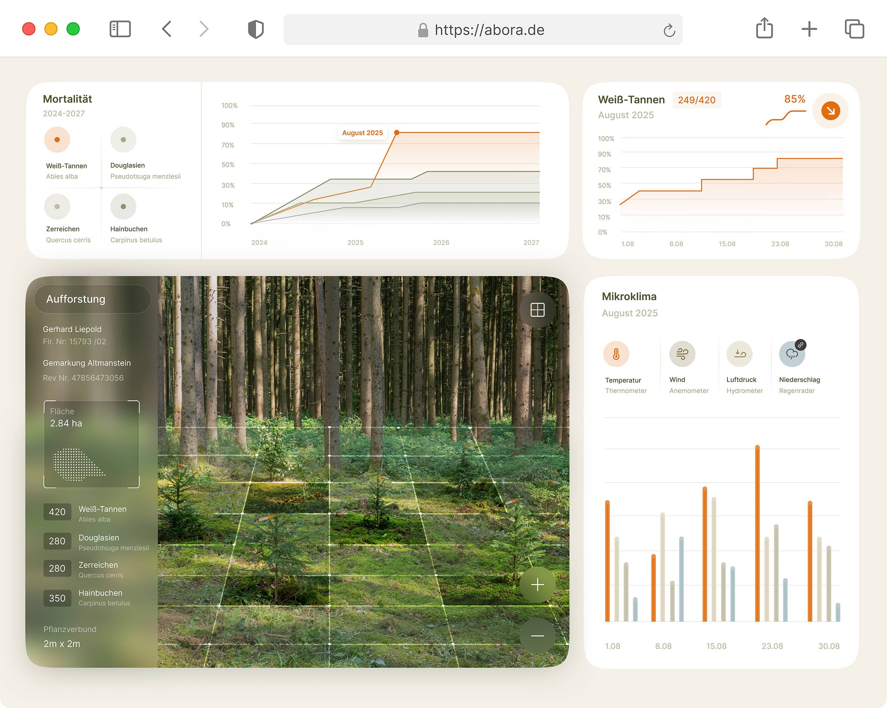Image resolution: width=887 pixels, height=708 pixels.
Task: Click the 85% trend value
Action: 795,99
